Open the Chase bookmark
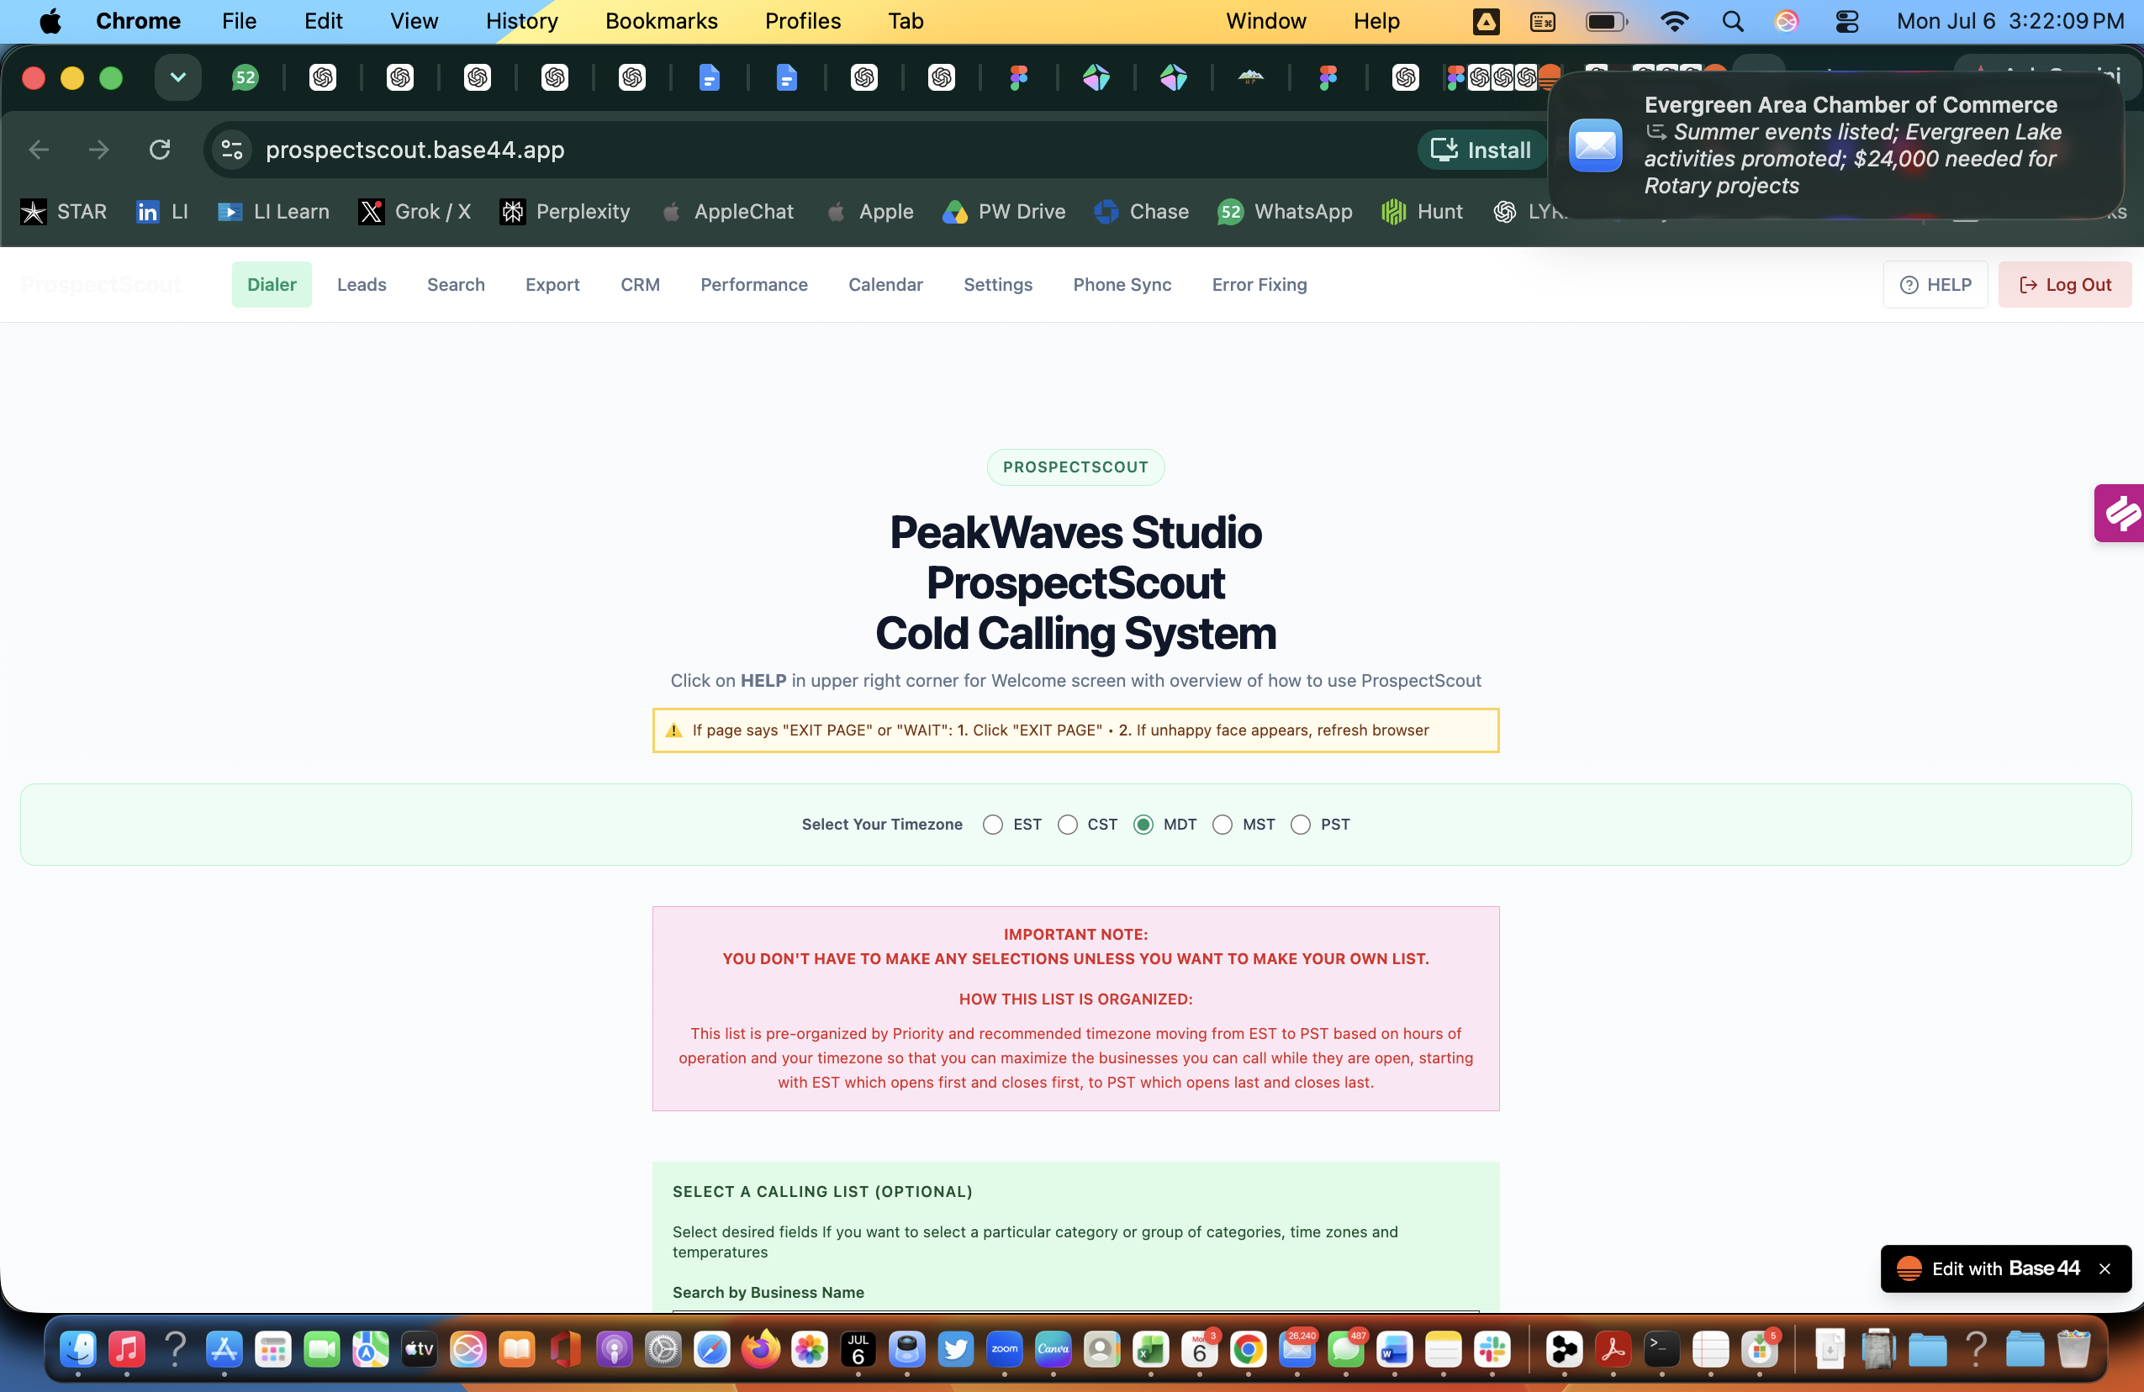 1142,212
